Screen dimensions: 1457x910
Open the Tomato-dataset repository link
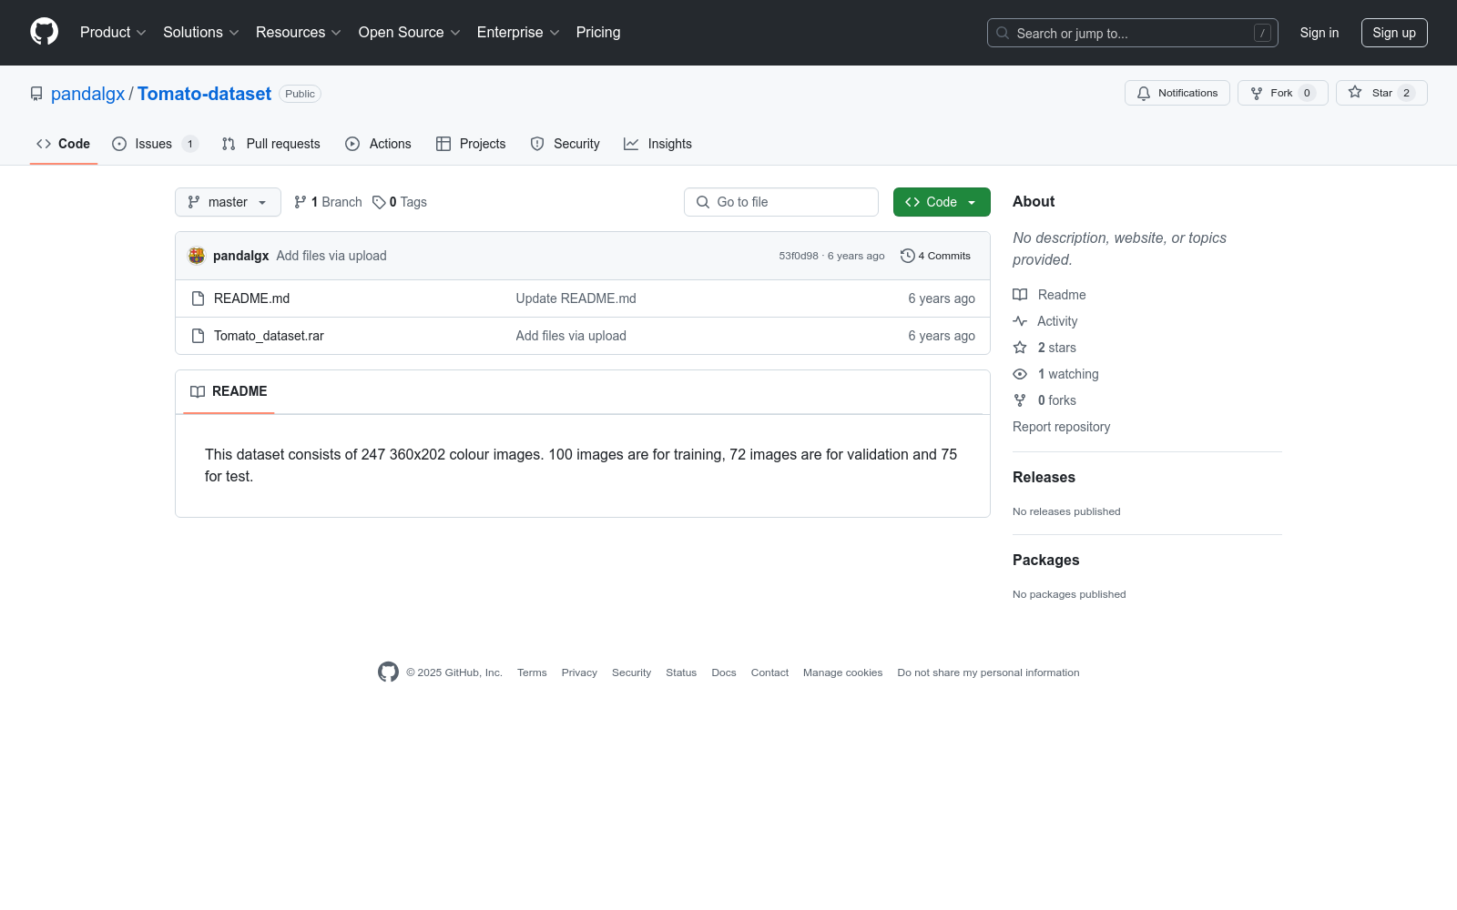(204, 94)
